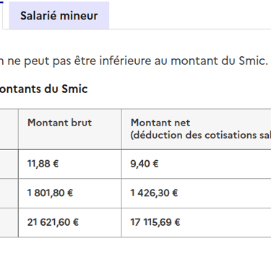Image resolution: width=271 pixels, height=264 pixels.
Task: Switch to the Salarié mineur tab
Action: (x=59, y=16)
